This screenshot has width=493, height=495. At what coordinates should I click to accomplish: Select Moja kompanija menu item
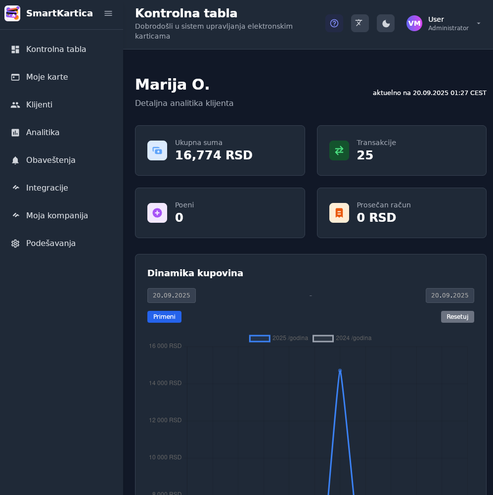pyautogui.click(x=57, y=215)
